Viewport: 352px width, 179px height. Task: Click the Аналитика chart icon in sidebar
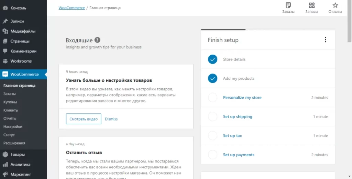click(x=5, y=165)
